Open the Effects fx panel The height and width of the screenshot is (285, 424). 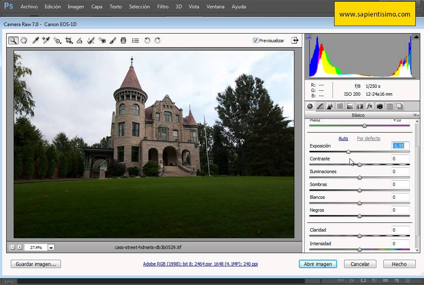point(370,106)
